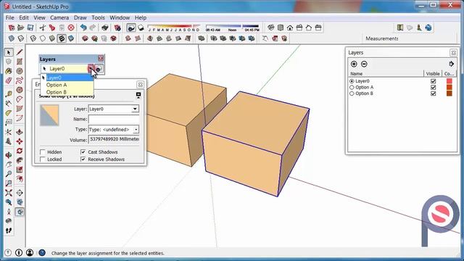The image size is (464, 261).
Task: Click the Add Layer plus button
Action: [354, 64]
